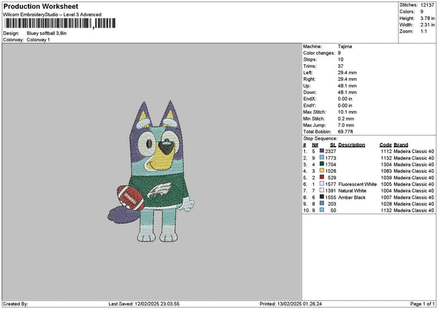The image size is (438, 309).
Task: Click the light blue swatch beside 1773 stitches
Action: (x=322, y=157)
